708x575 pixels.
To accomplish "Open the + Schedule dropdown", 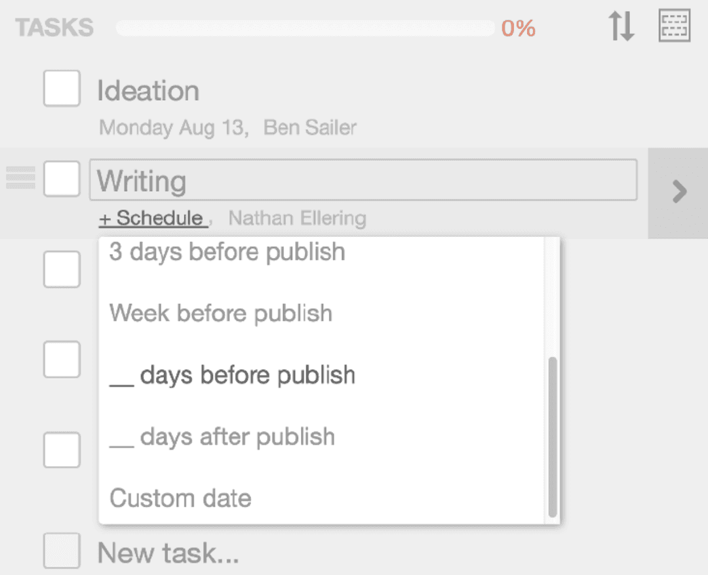I will 153,218.
